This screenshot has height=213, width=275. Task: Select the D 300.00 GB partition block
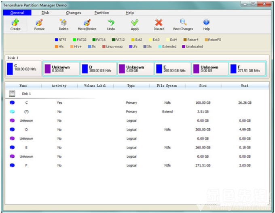98,69
